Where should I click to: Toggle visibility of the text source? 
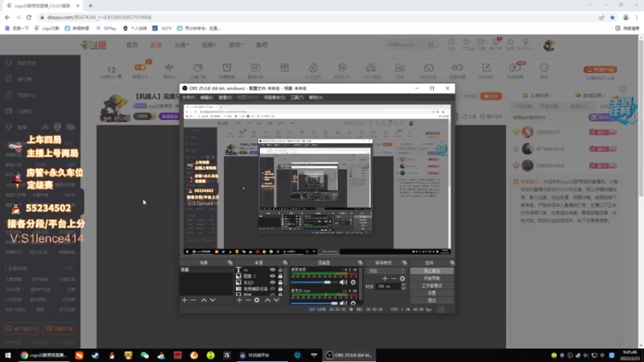[272, 269]
